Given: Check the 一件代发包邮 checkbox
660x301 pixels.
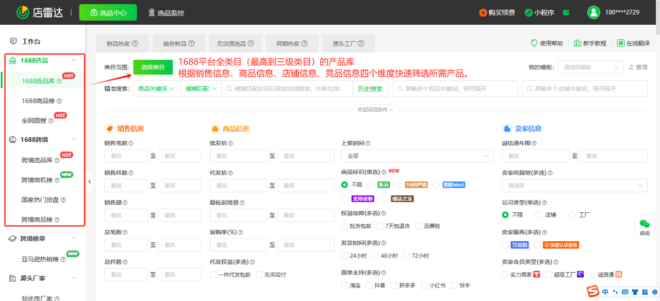Looking at the screenshot, I should pyautogui.click(x=213, y=275).
